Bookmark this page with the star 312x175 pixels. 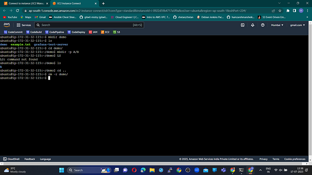280,11
